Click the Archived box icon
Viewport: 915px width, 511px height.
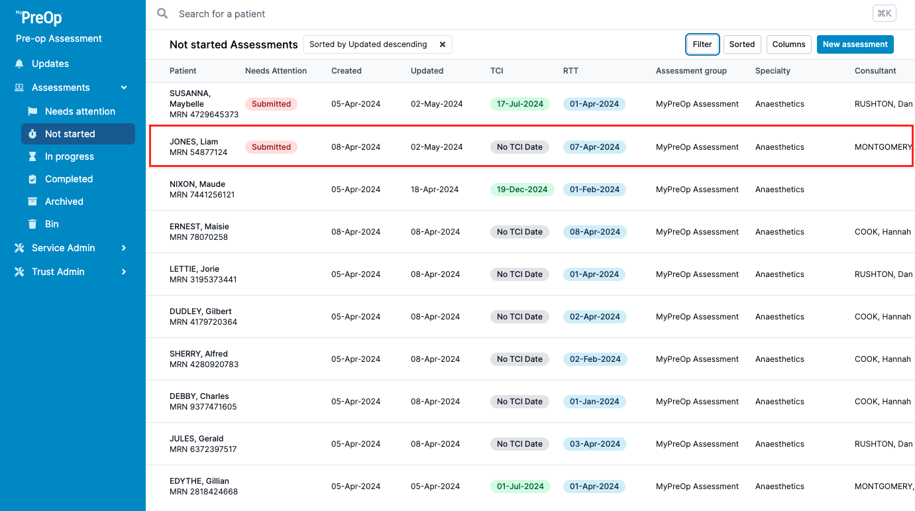point(32,201)
